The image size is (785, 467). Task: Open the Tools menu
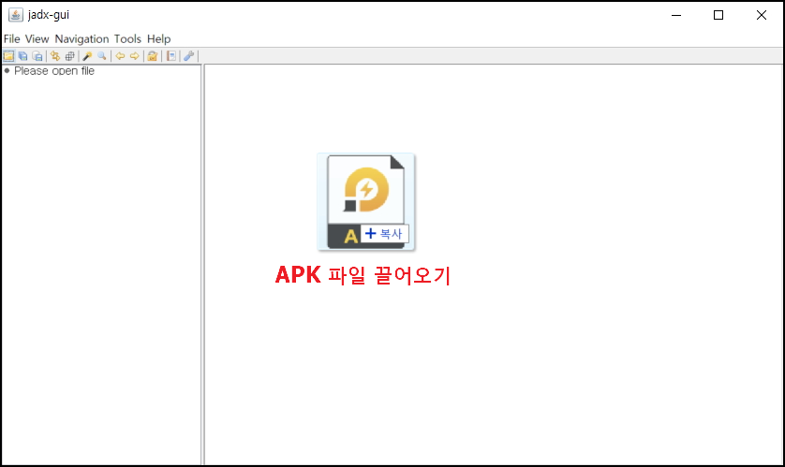(x=127, y=39)
